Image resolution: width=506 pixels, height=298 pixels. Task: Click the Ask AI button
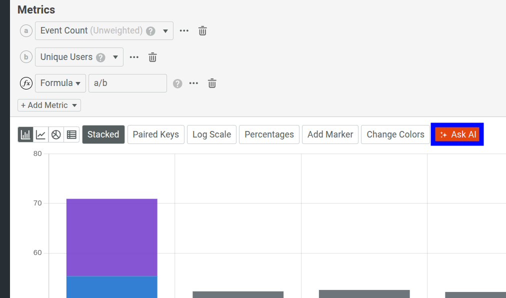pyautogui.click(x=456, y=134)
